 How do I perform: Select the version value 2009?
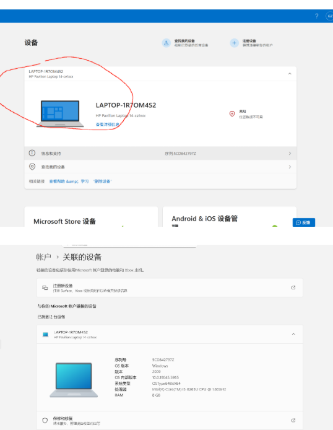pyautogui.click(x=156, y=372)
